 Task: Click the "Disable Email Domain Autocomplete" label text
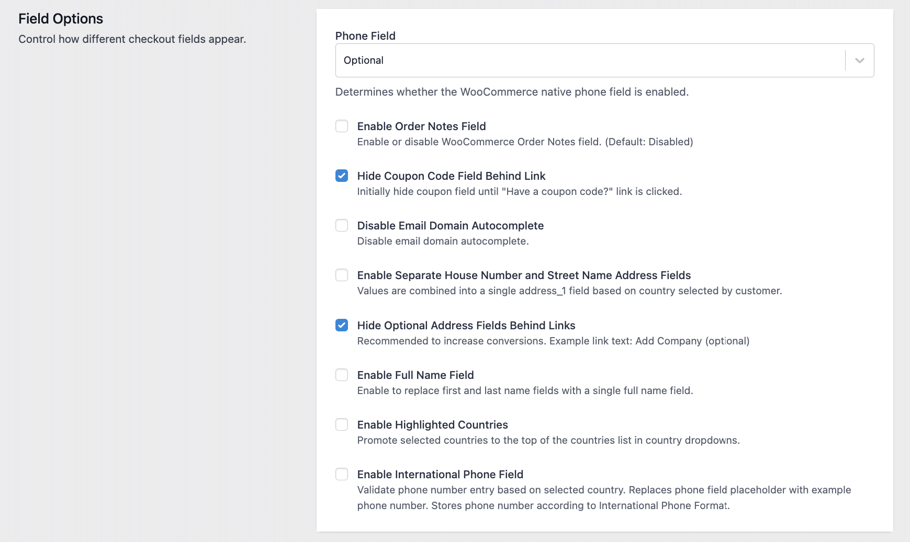point(450,226)
